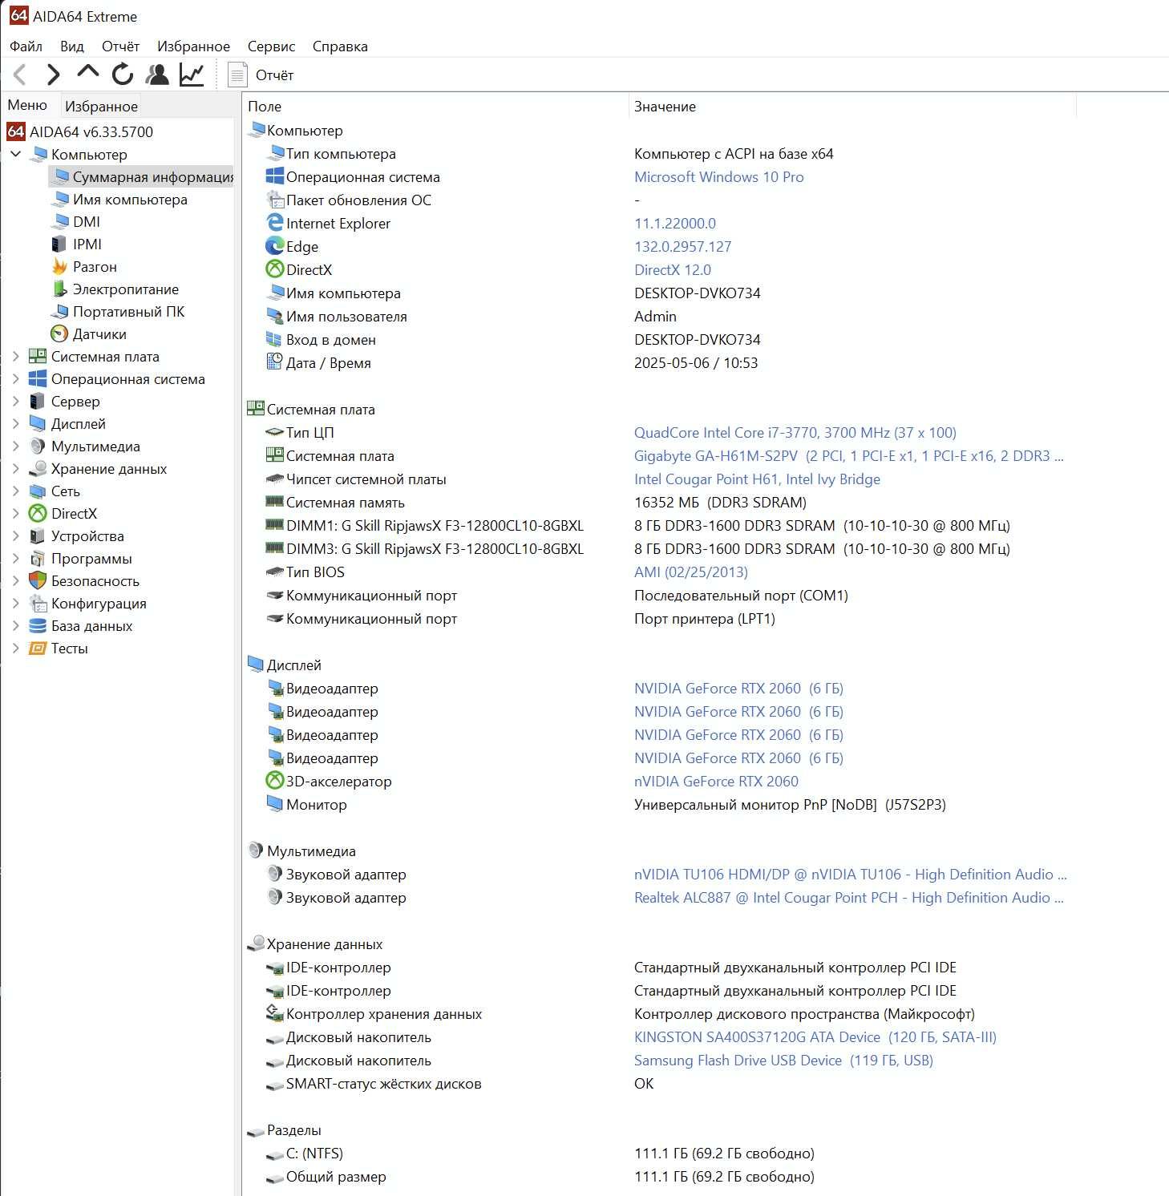This screenshot has height=1196, width=1169.
Task: Expand the Дисплей tree node
Action: [15, 423]
